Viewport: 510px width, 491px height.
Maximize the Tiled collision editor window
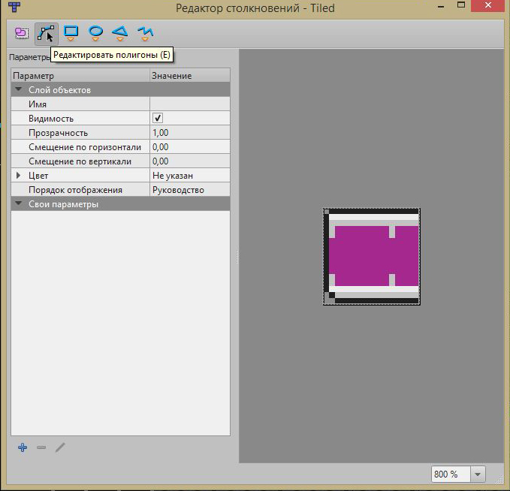[x=461, y=5]
